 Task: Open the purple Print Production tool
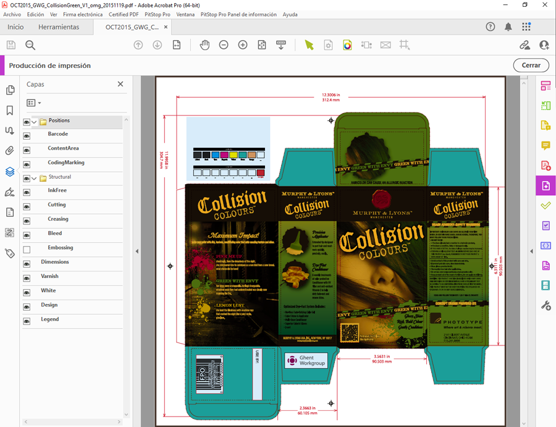[545, 185]
